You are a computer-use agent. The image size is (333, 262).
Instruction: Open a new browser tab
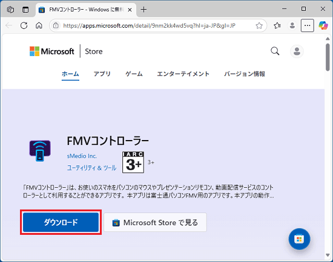[x=143, y=10]
